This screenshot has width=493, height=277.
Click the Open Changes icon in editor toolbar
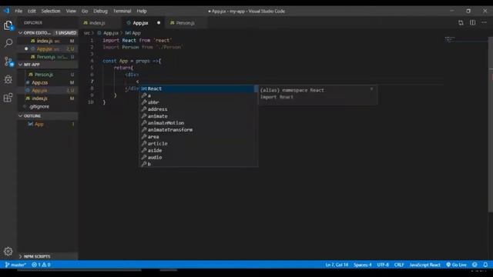(461, 22)
